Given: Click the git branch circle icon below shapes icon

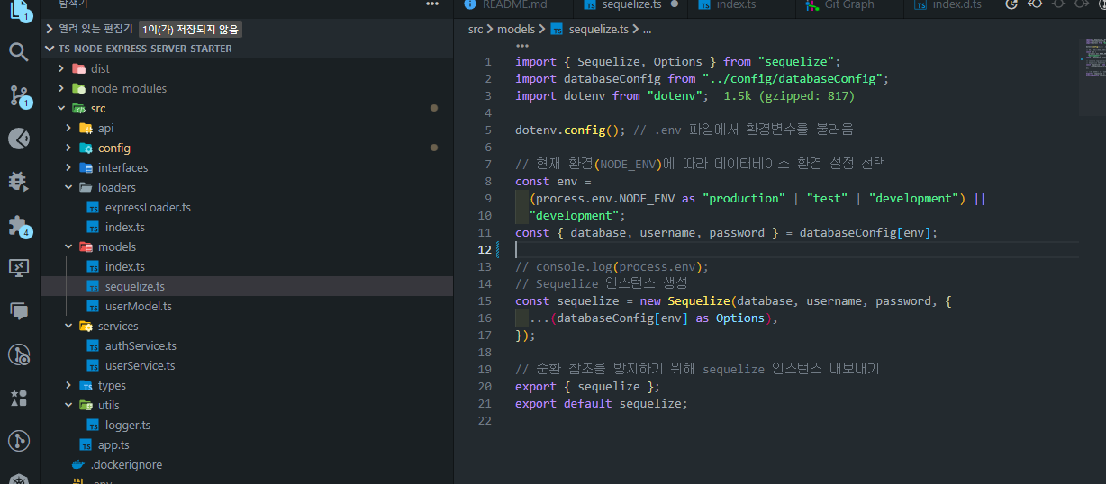Looking at the screenshot, I should (x=19, y=440).
